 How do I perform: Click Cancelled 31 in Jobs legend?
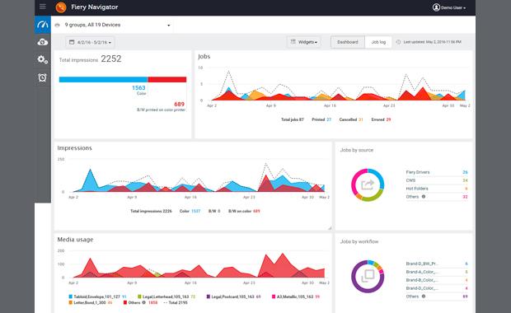(351, 119)
